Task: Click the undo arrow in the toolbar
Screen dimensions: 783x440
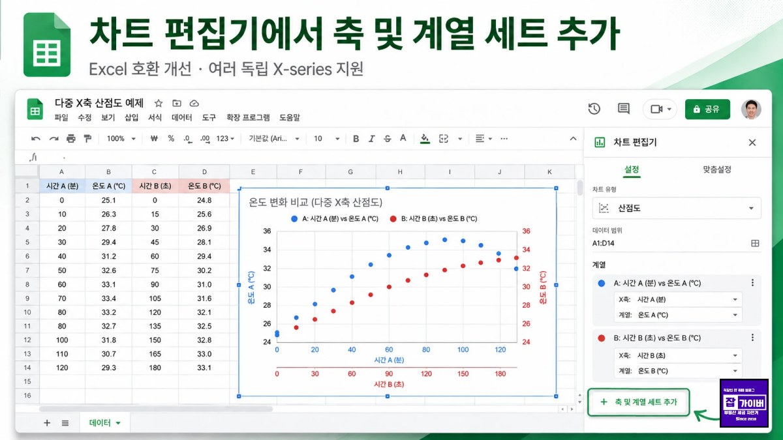Action: click(36, 139)
